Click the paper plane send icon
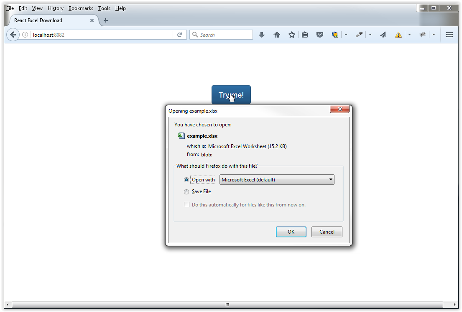The image size is (462, 312). (x=383, y=35)
